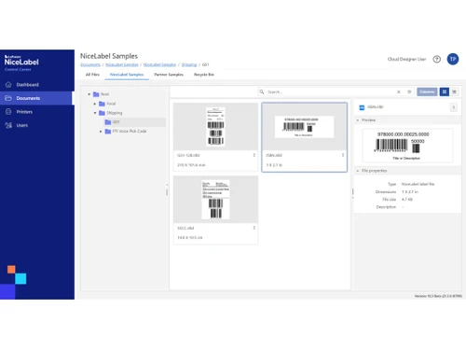Switch to the Partner Samples tab
Screen dimensions: 466x350
pos(169,75)
